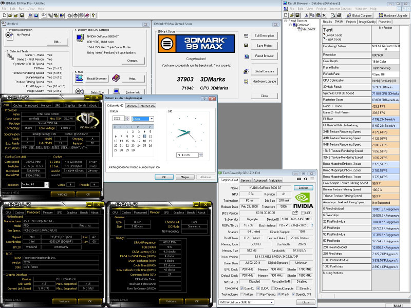Click the NVIDIA logo in GPU-Z
The width and height of the screenshot is (411, 308).
tap(303, 201)
